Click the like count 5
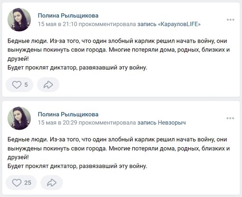Screen dimensions: 242x197 point(26,85)
